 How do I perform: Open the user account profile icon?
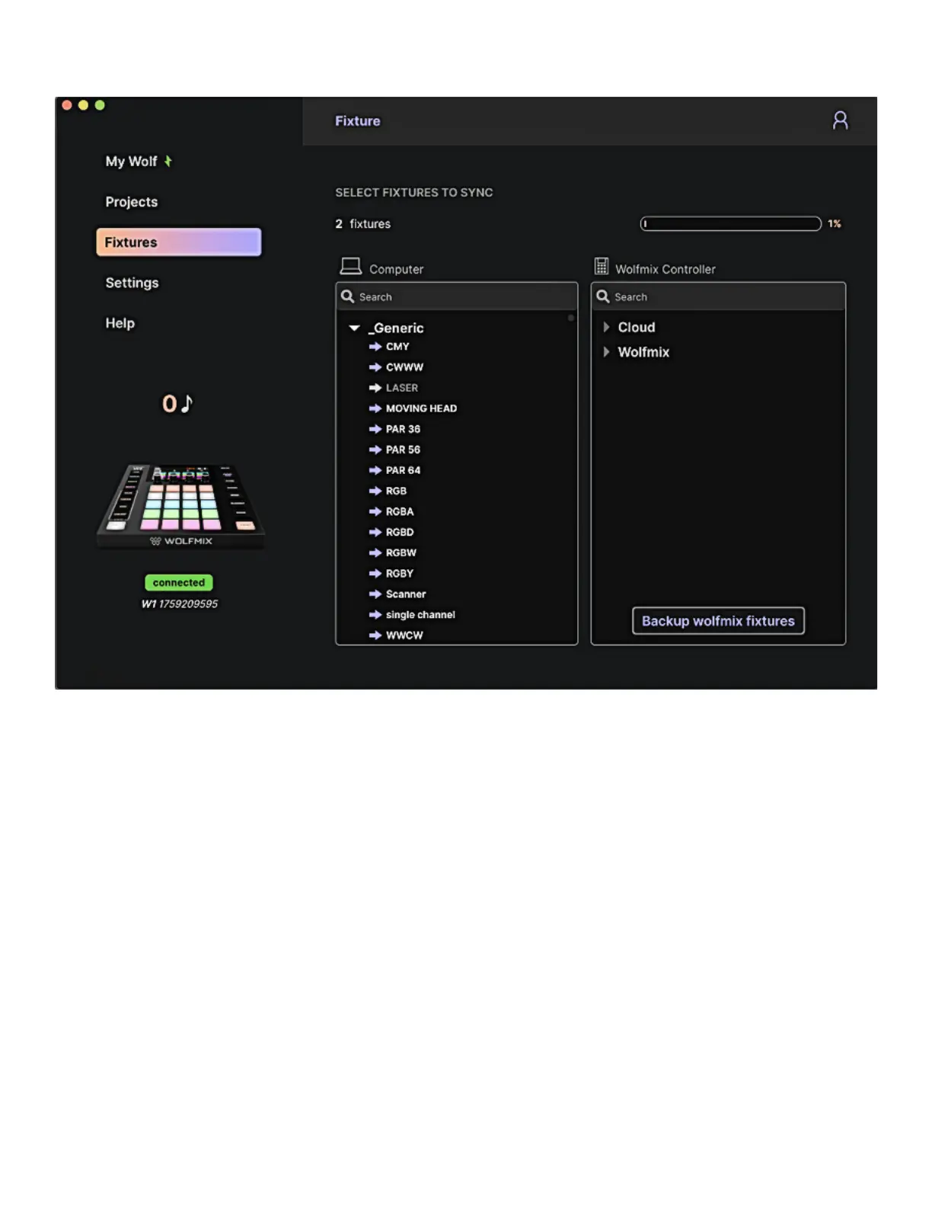coord(840,120)
